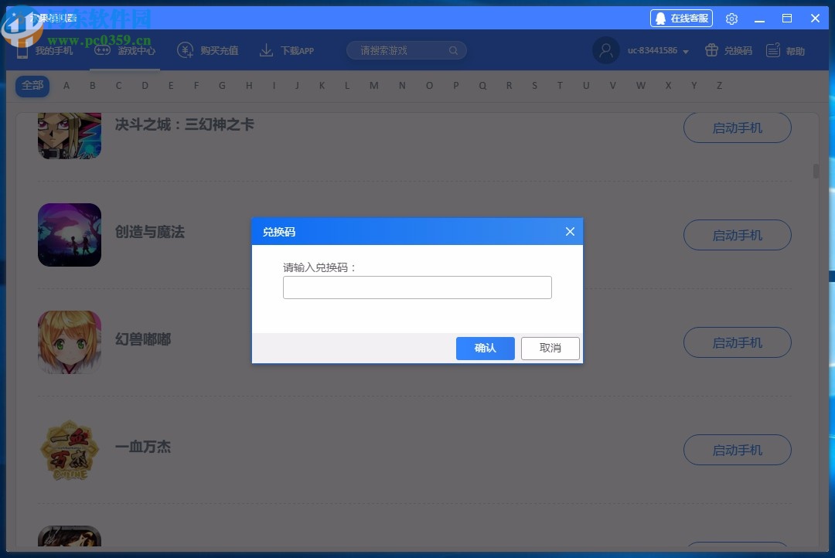Click the user avatar icon
The width and height of the screenshot is (835, 558).
coord(606,50)
